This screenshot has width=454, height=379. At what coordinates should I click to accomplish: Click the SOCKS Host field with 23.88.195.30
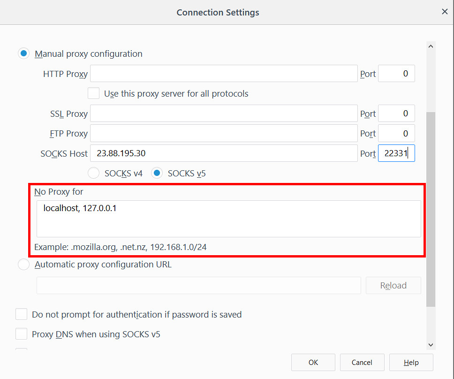tap(224, 153)
